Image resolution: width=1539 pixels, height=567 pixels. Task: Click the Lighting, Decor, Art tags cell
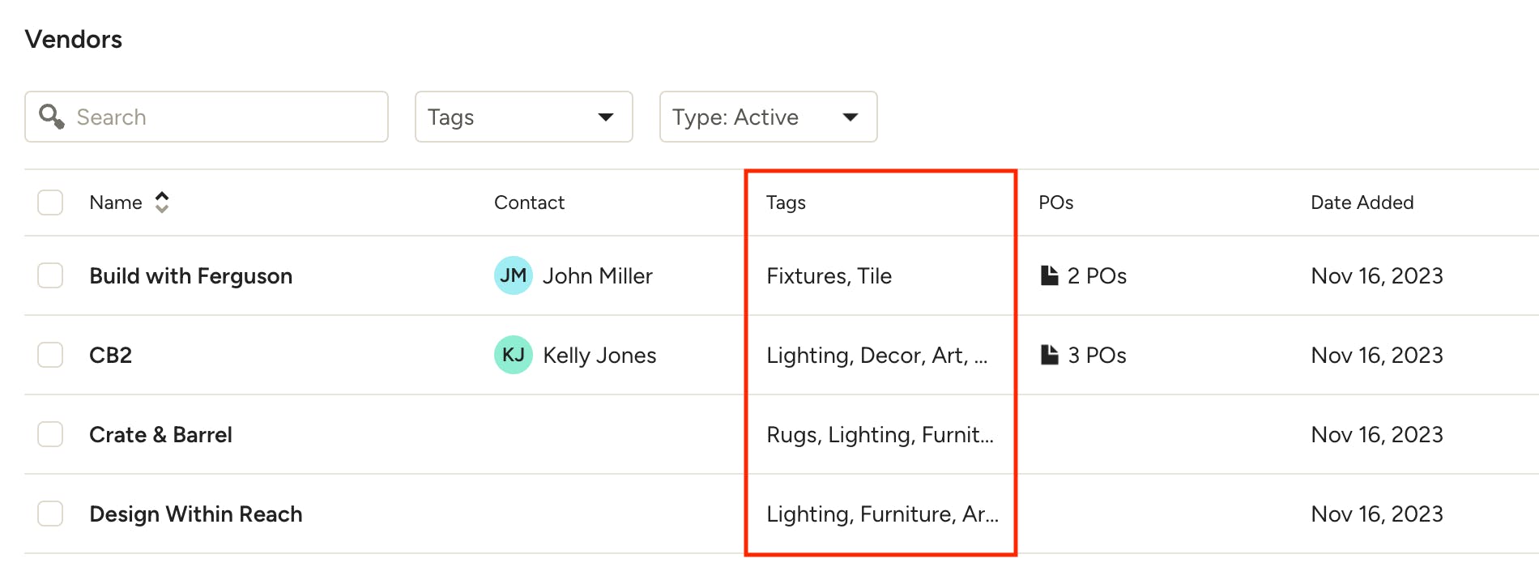[876, 355]
